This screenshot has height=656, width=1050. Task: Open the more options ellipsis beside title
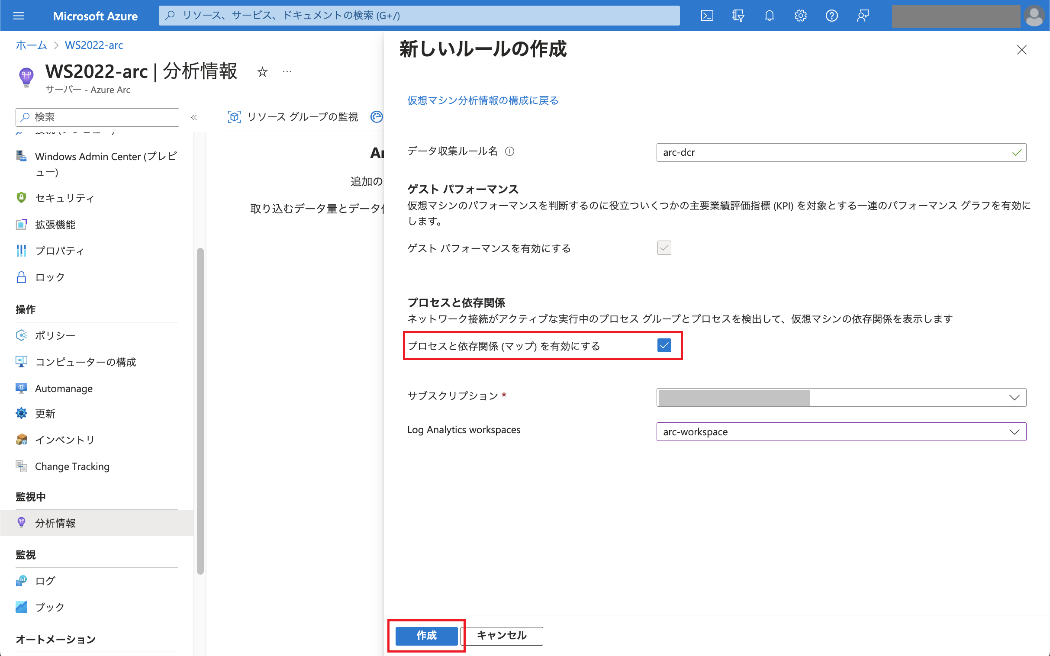(x=287, y=71)
